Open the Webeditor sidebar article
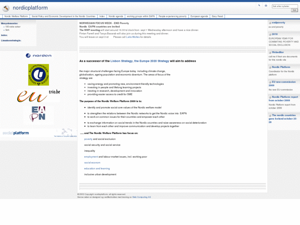Image resolution: width=300 pixels, height=225 pixels. 278,52
